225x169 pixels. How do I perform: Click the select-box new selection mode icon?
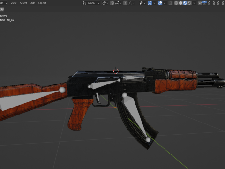coord(2,9)
